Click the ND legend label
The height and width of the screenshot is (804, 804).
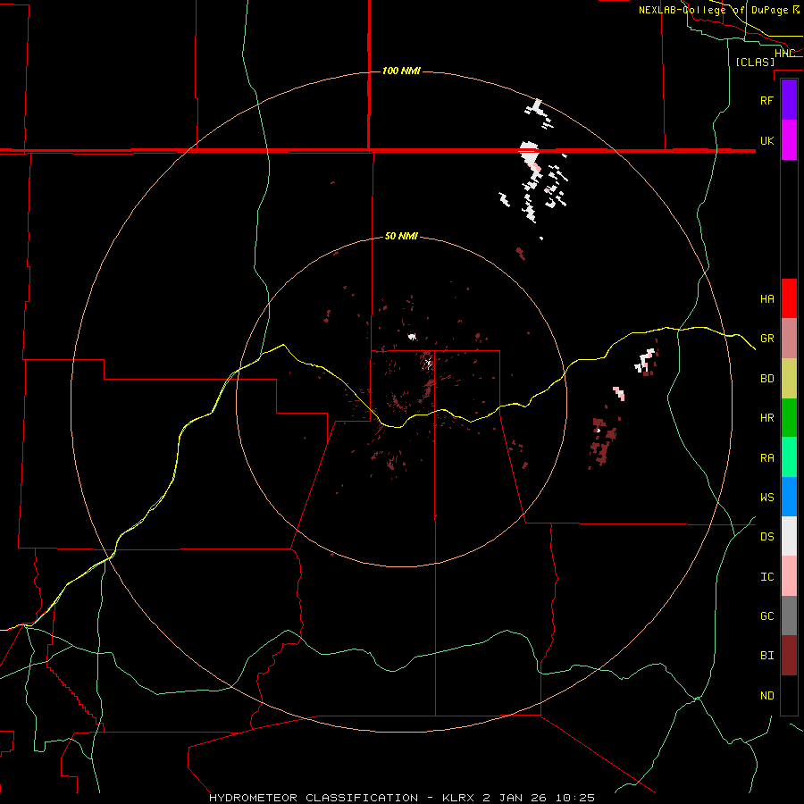point(766,696)
